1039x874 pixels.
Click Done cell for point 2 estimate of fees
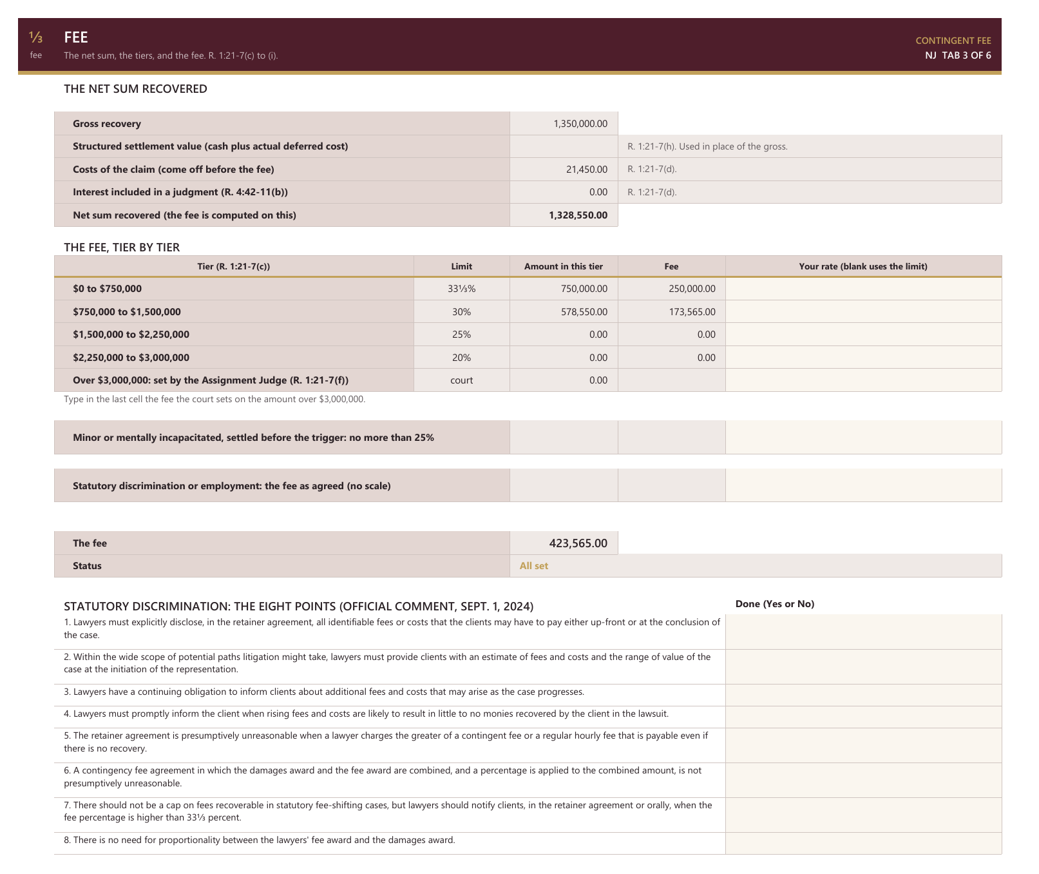(863, 666)
